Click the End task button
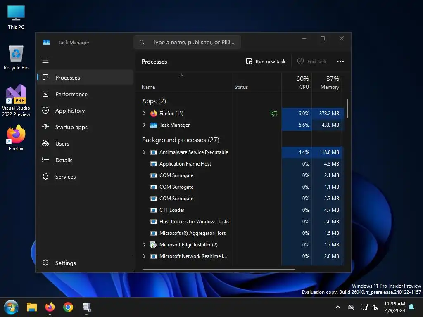The width and height of the screenshot is (423, 317). 312,62
